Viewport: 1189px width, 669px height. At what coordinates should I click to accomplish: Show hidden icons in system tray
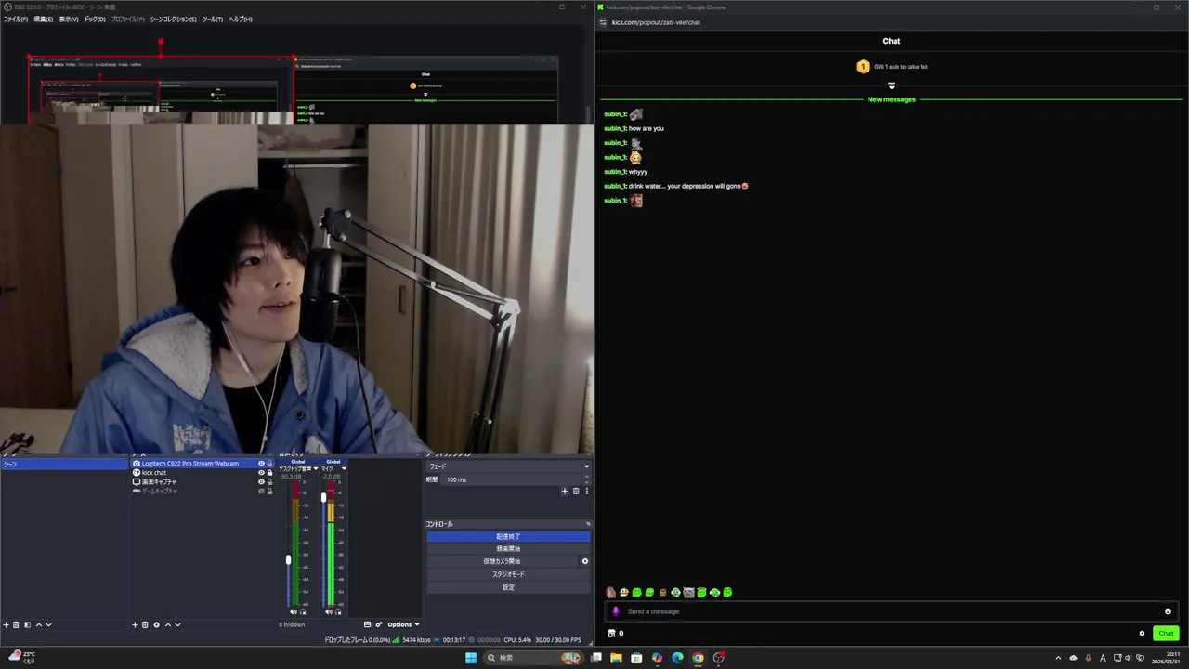(1057, 658)
